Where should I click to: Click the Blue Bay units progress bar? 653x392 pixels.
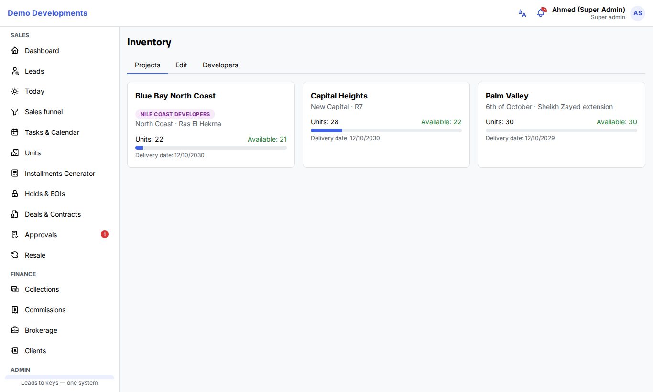coord(211,148)
